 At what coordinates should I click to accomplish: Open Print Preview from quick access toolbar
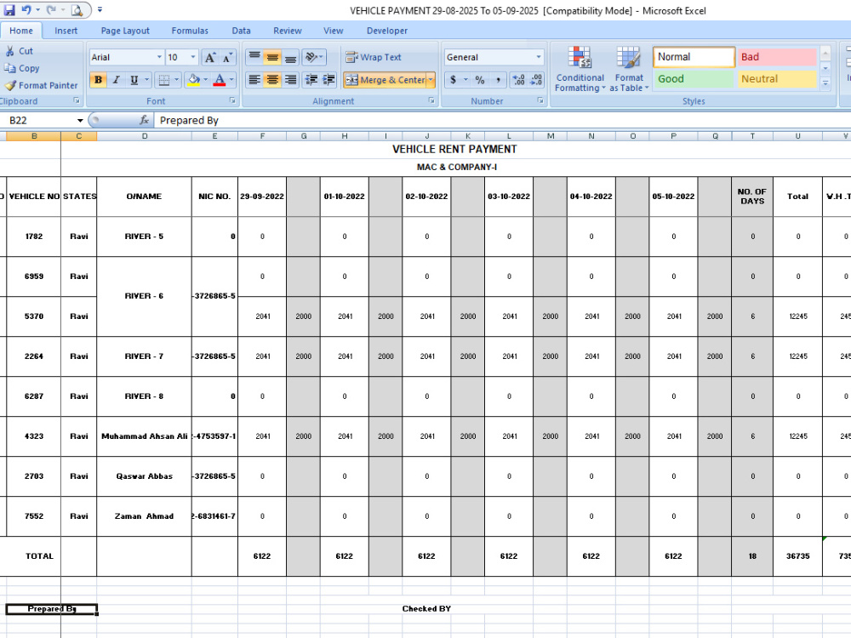coord(77,9)
